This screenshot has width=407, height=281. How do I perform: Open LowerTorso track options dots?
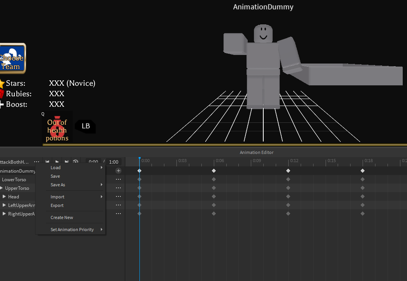(118, 179)
